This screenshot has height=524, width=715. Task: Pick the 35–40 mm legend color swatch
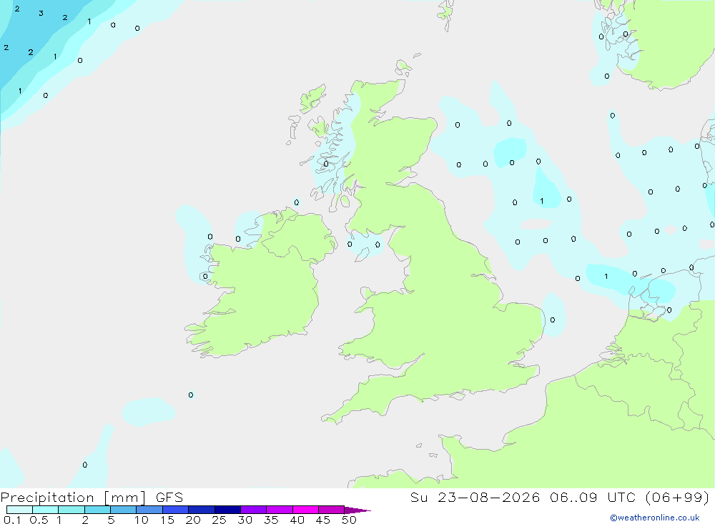(280, 510)
